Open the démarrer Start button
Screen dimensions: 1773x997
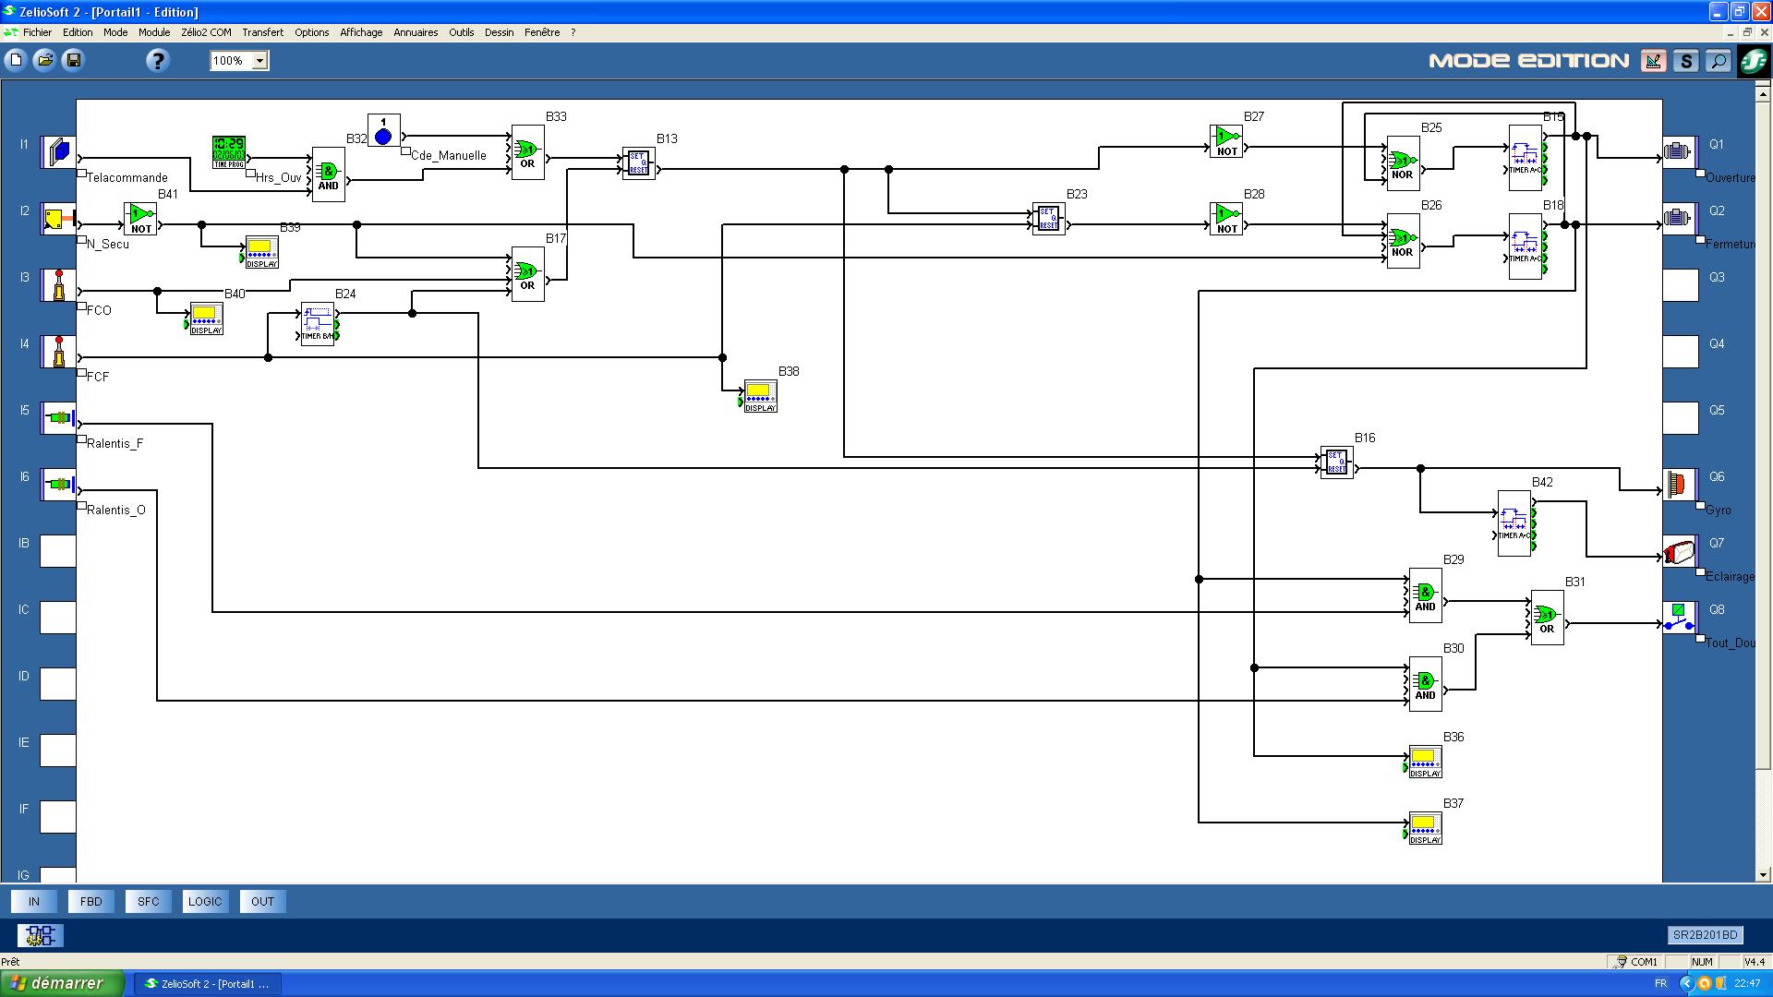pyautogui.click(x=63, y=984)
